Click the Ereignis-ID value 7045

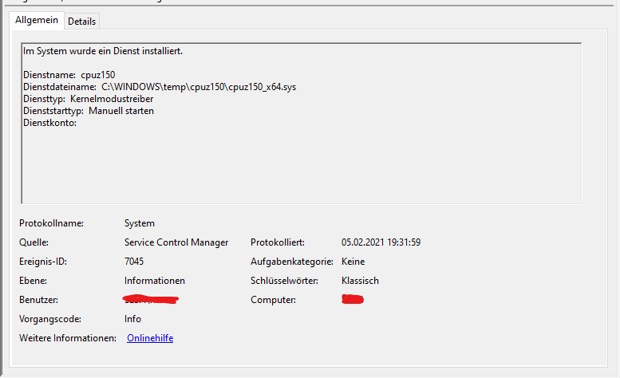tap(135, 262)
